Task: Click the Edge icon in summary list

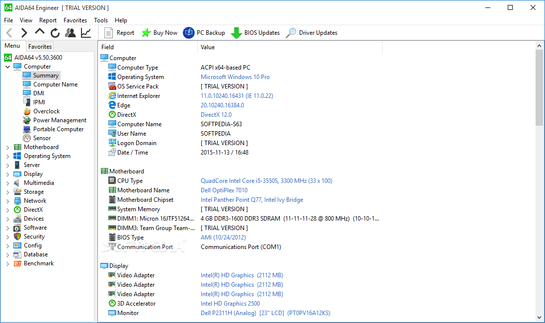Action: 112,105
